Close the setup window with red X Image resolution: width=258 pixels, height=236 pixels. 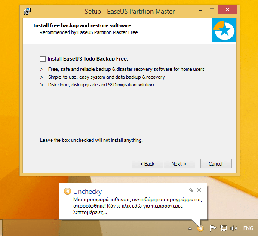point(227,9)
